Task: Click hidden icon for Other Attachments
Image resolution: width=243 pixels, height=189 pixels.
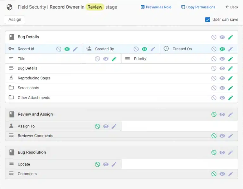Action: (x=214, y=98)
